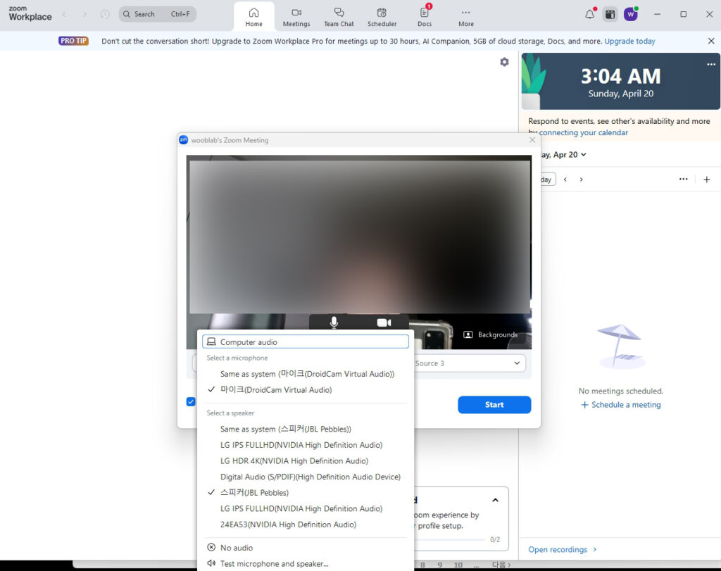Viewport: 721px width, 571px height.
Task: Choose No audio option
Action: point(306,548)
